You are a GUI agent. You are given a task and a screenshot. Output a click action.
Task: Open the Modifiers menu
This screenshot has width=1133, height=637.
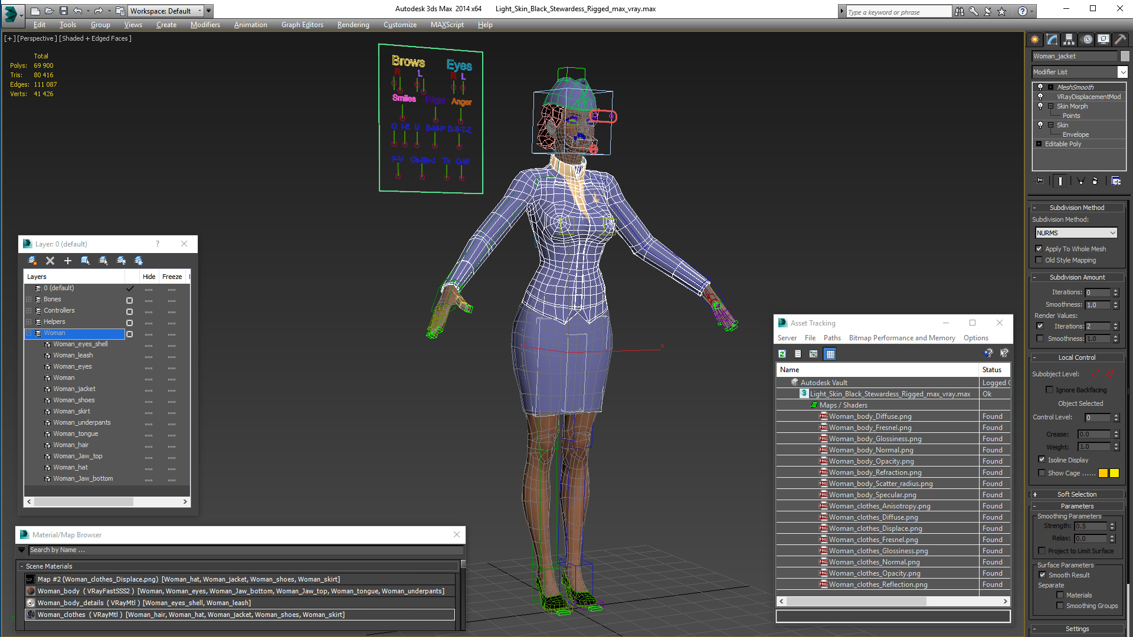point(205,25)
